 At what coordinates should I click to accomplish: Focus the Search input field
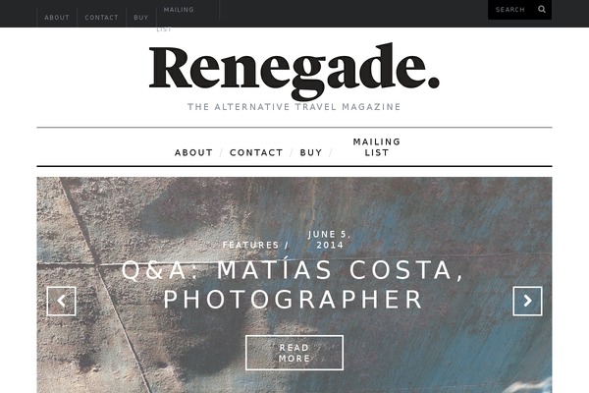512,10
